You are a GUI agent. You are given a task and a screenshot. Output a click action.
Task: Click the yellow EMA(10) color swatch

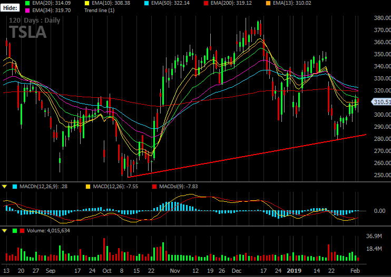87,3
